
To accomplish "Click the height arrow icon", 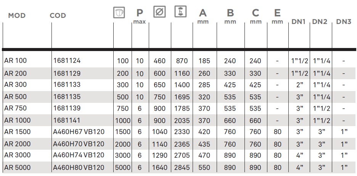I will click(x=180, y=11).
